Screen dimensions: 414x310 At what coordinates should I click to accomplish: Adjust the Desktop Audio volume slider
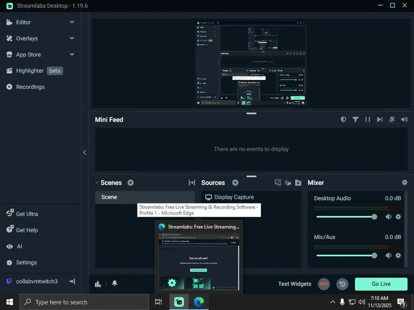coord(346,217)
